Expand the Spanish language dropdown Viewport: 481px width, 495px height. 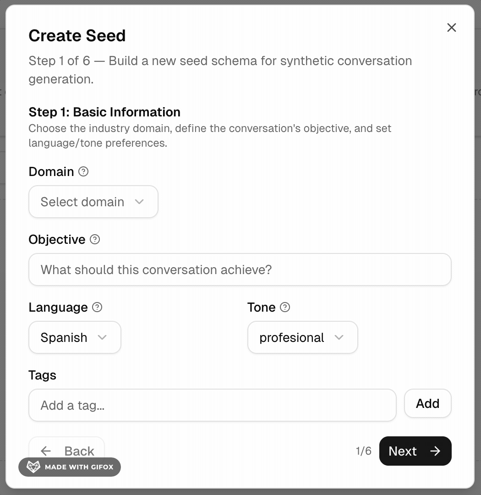75,337
